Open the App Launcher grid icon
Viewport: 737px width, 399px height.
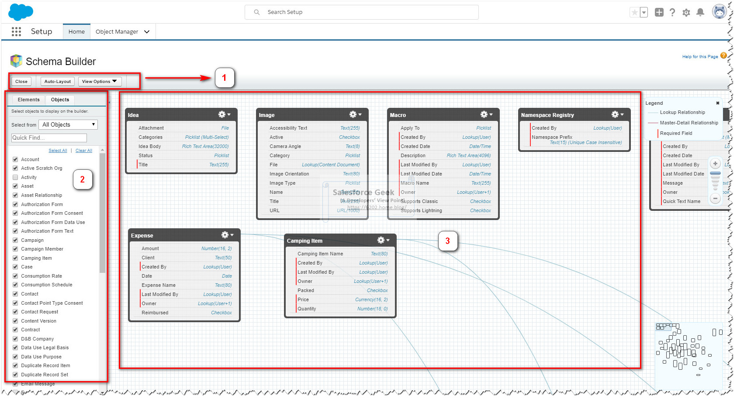tap(16, 31)
